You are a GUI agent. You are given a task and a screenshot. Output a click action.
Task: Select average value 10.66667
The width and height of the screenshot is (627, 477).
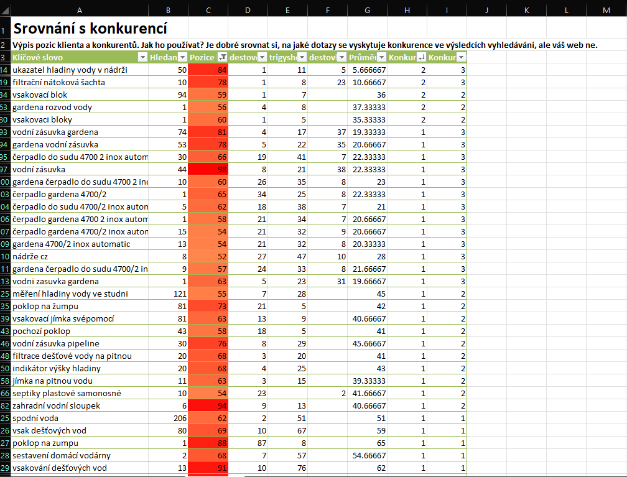(367, 82)
